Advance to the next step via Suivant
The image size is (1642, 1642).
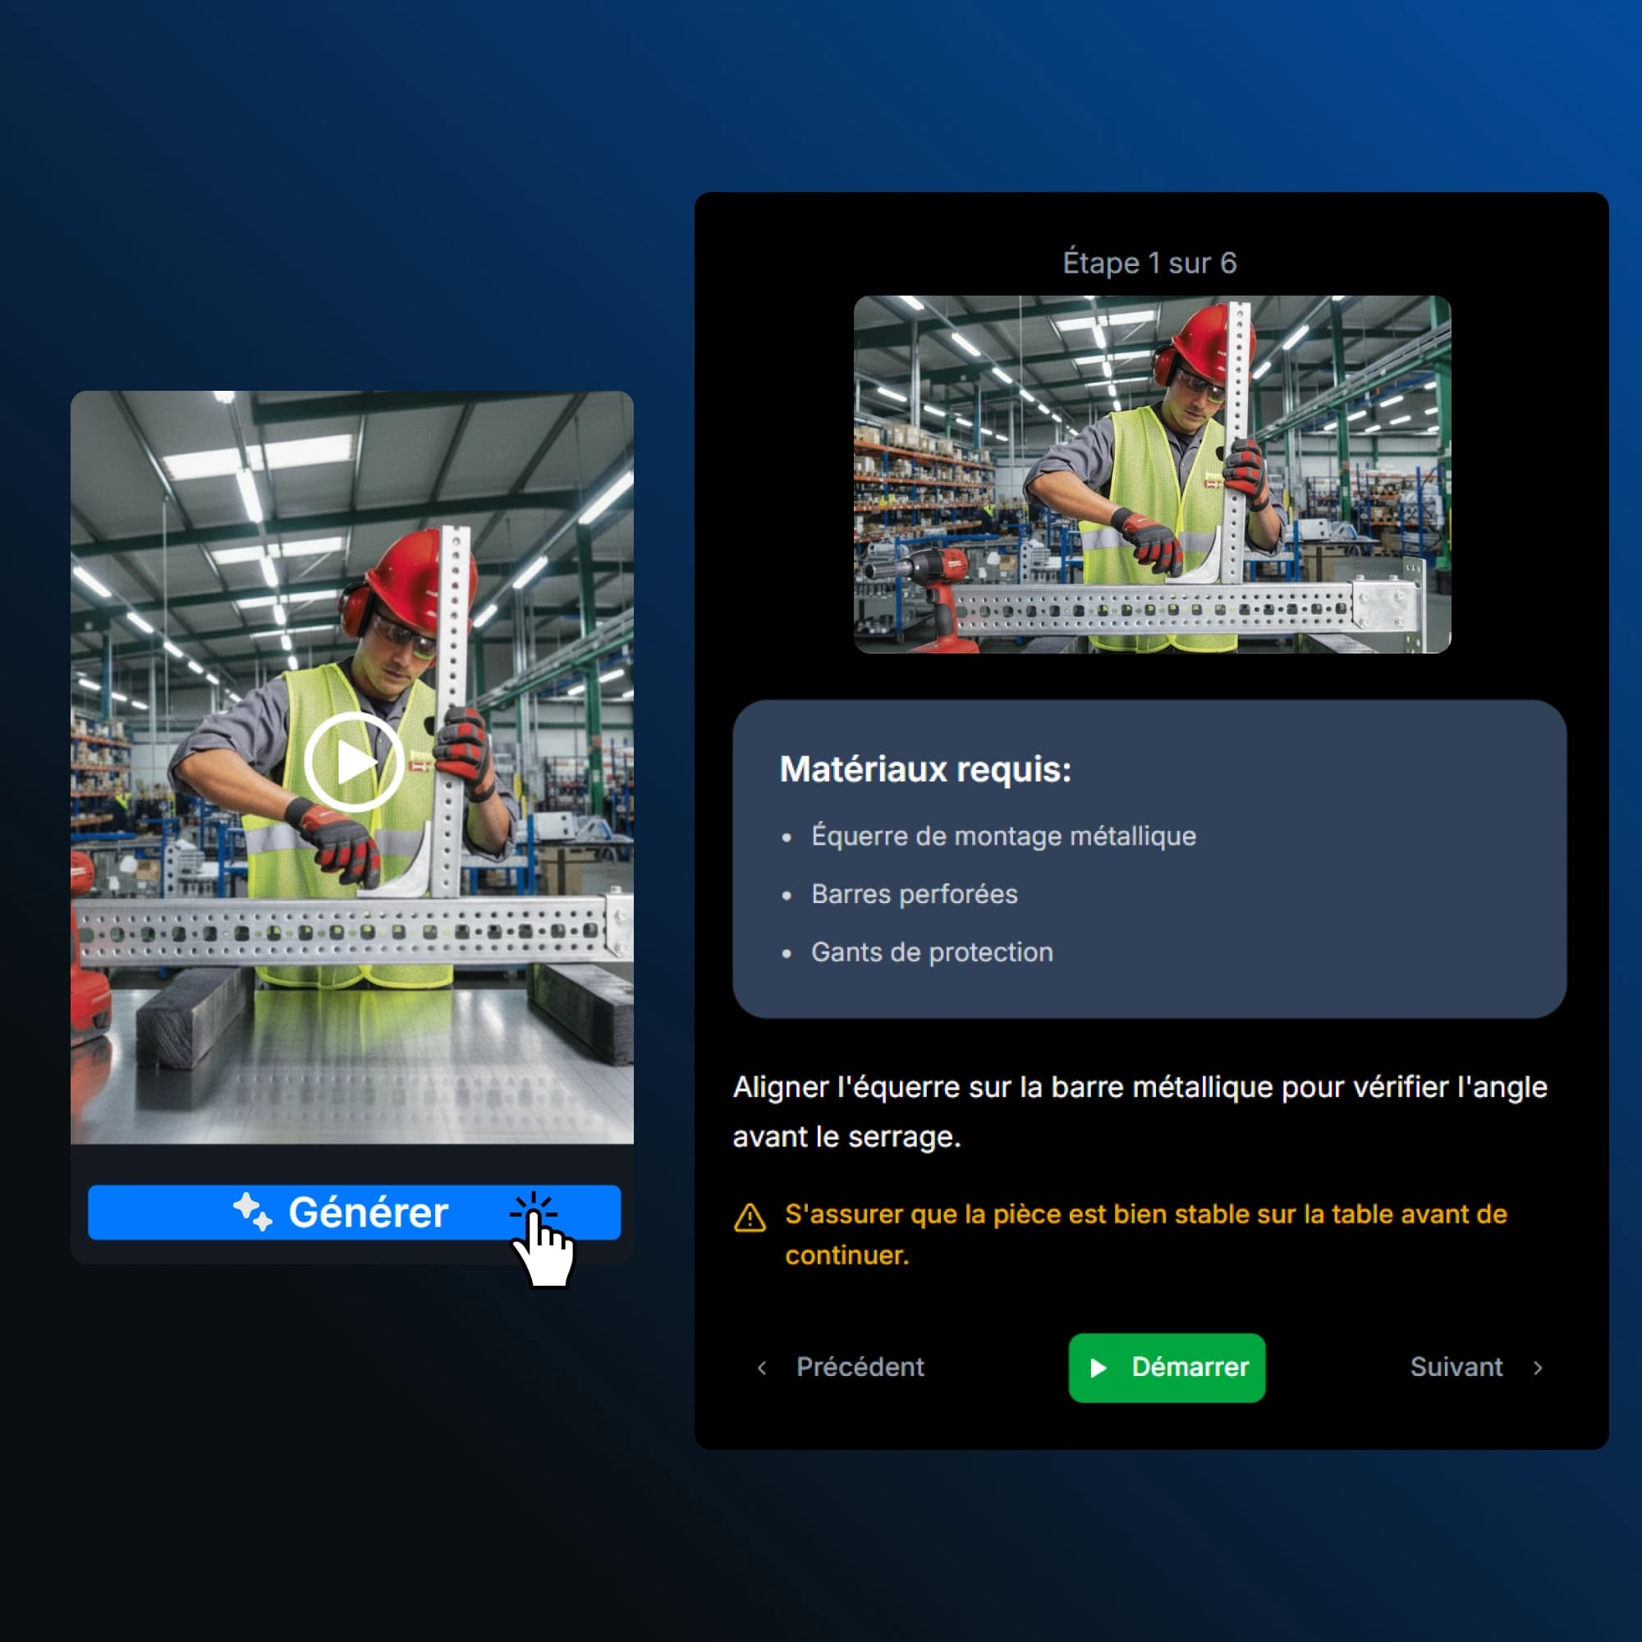(1457, 1369)
